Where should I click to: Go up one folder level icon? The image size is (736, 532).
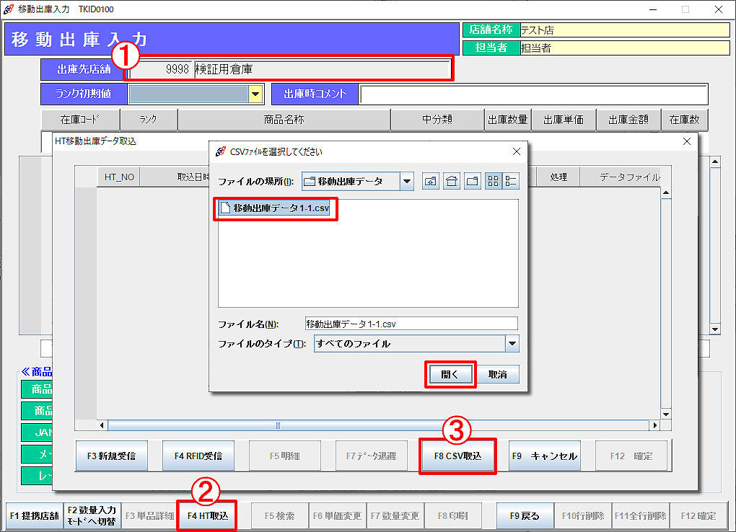pyautogui.click(x=431, y=181)
